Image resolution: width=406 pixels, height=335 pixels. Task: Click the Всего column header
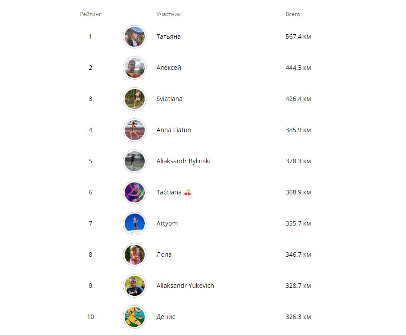click(x=292, y=14)
